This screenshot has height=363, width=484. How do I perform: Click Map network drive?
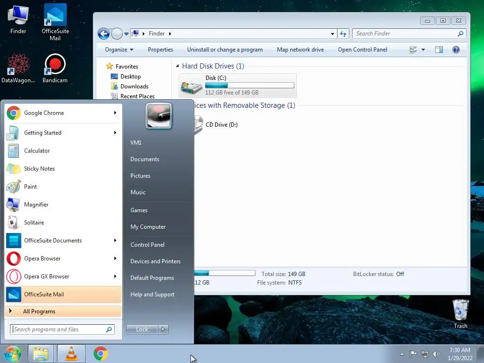click(300, 50)
